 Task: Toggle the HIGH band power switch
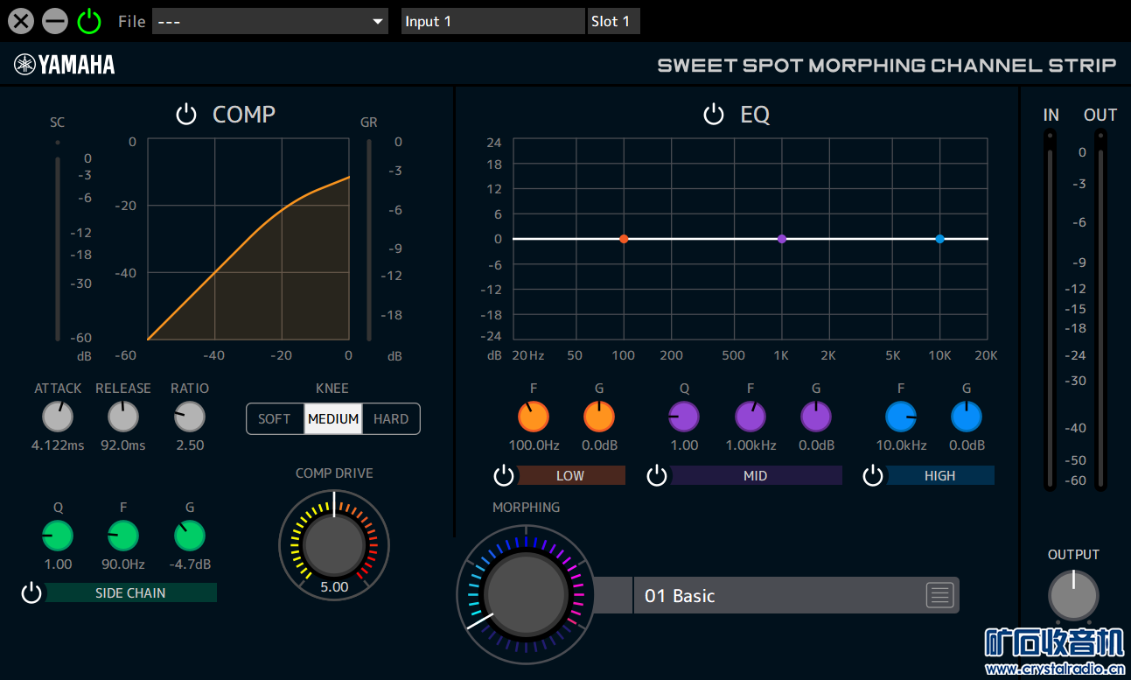pos(873,476)
